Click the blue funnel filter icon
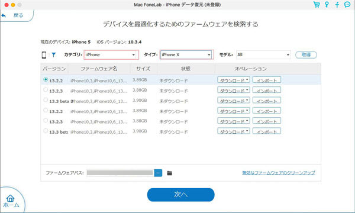 53,55
